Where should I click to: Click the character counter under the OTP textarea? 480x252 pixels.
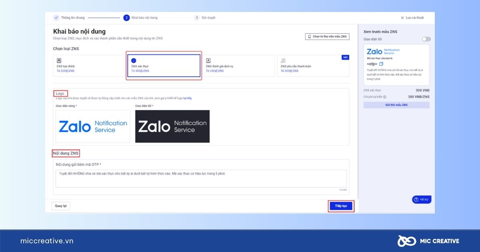tap(342, 190)
